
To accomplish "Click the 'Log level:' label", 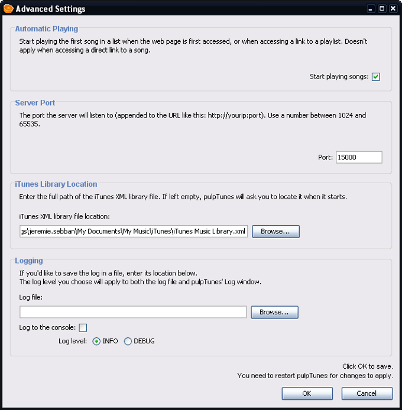I will (x=73, y=341).
